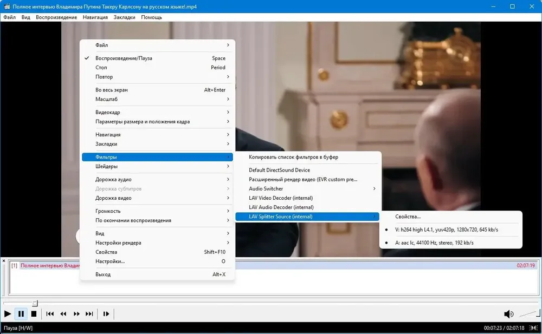Stop playback with the square Stop icon

pos(34,313)
